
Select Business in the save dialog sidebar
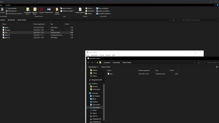tap(95, 86)
